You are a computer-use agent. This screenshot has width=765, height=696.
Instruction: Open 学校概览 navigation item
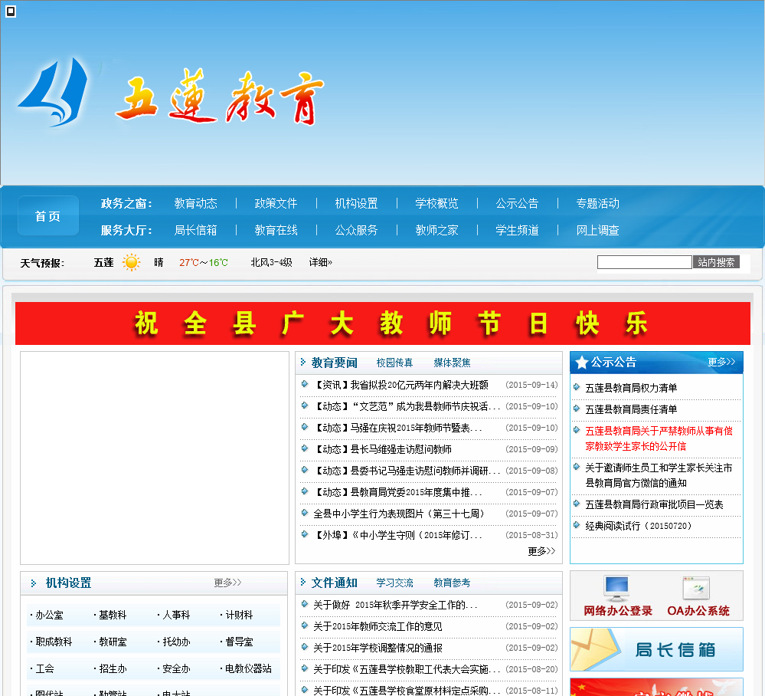click(x=436, y=203)
